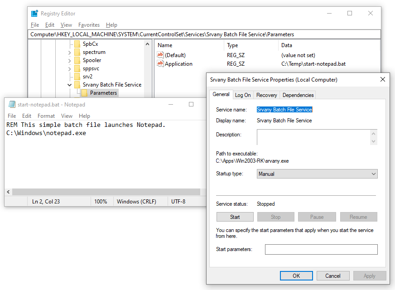Click Windows (CRLF) in Notepad status bar

(x=136, y=202)
